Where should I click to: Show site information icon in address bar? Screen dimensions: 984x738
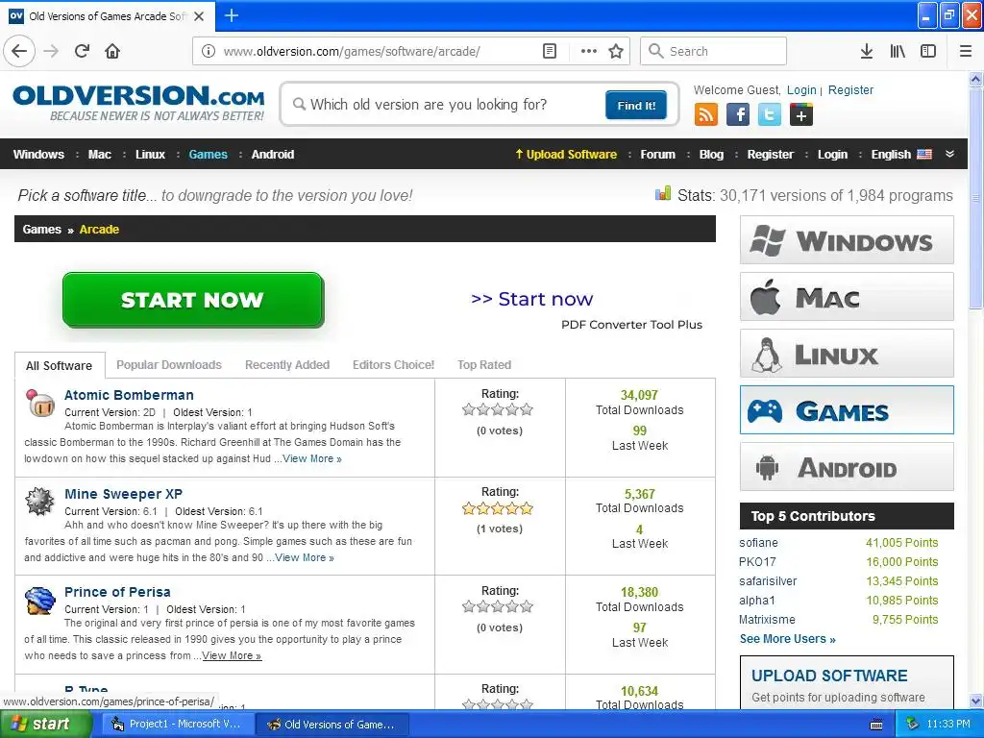209,51
